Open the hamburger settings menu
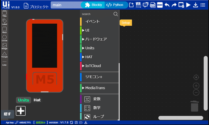The height and width of the screenshot is (125, 209). [x=203, y=5]
